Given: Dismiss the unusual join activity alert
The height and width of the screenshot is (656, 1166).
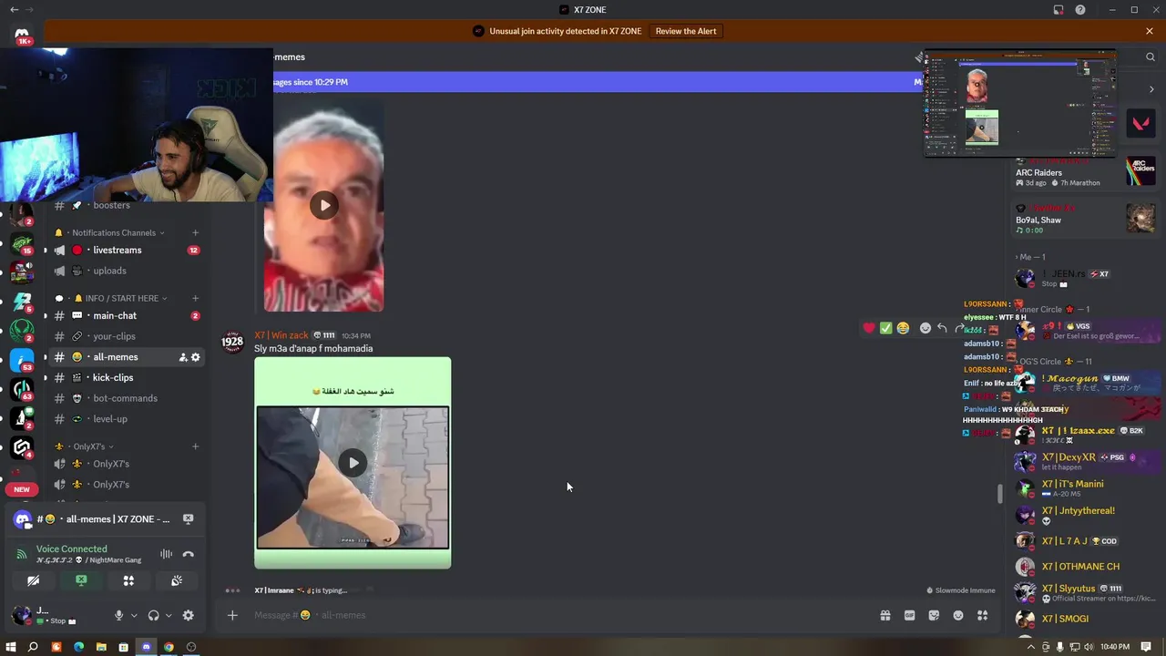Looking at the screenshot, I should click(x=1150, y=31).
